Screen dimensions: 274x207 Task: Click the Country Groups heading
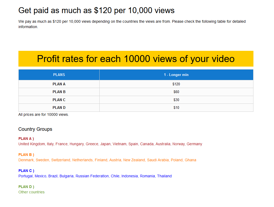tap(35, 129)
